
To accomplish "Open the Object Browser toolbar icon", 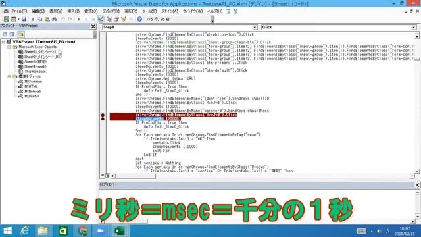I will (x=124, y=19).
